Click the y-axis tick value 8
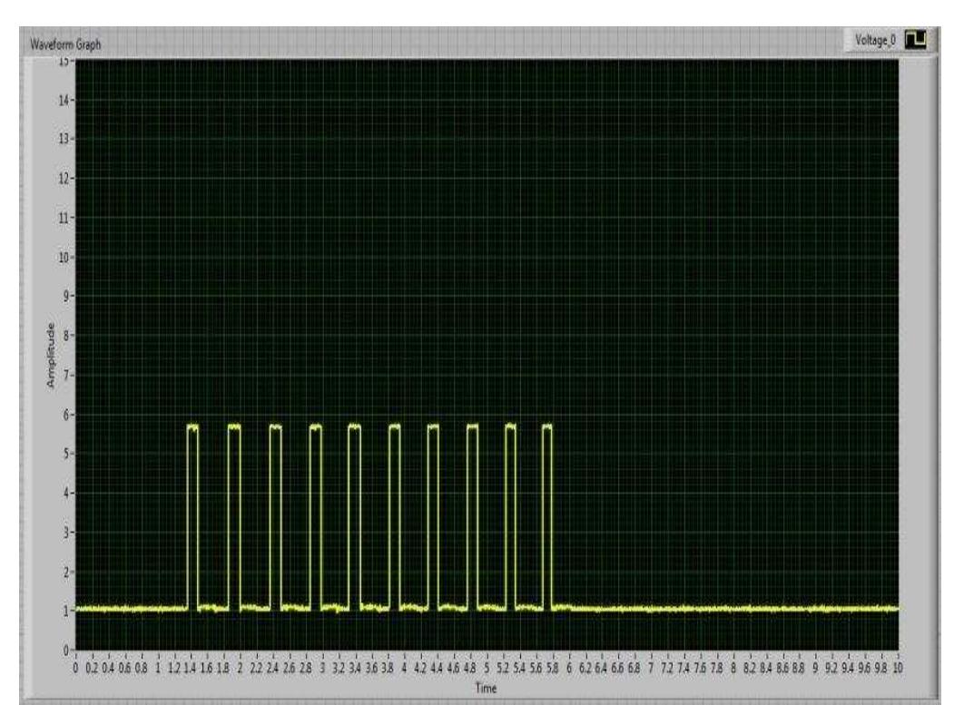The height and width of the screenshot is (705, 954). click(66, 336)
